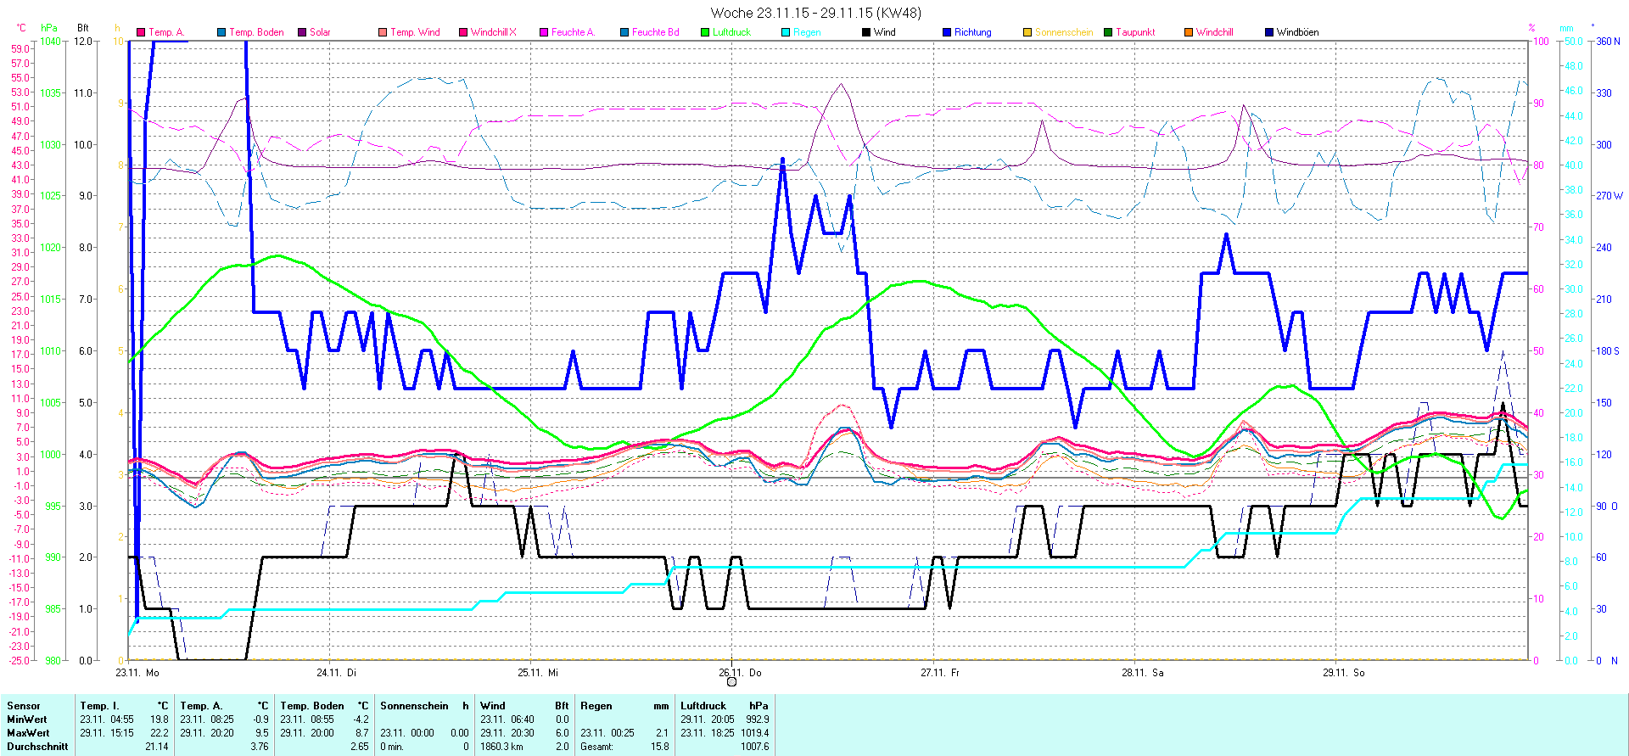Click the purple Solar legend marker

tap(302, 32)
